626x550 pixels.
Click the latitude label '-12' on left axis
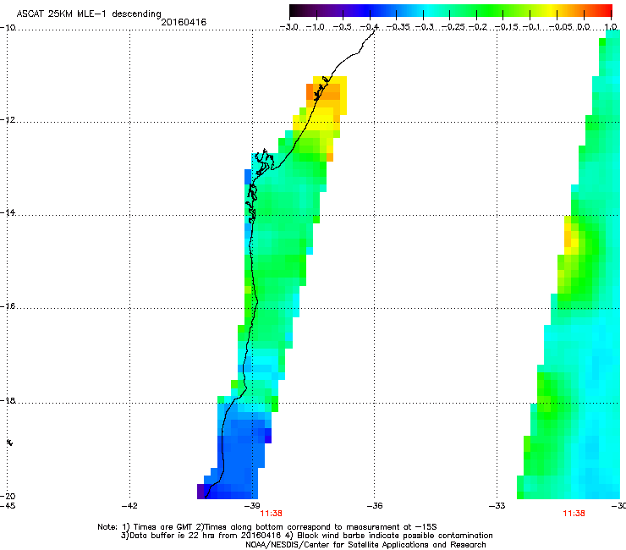pos(8,120)
